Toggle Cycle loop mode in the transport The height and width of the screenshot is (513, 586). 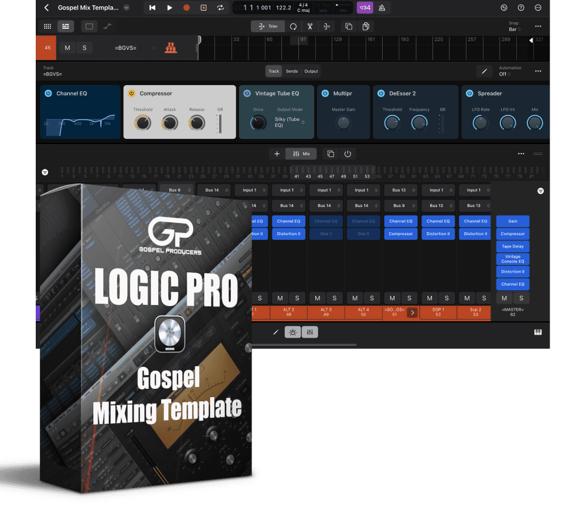(x=220, y=8)
